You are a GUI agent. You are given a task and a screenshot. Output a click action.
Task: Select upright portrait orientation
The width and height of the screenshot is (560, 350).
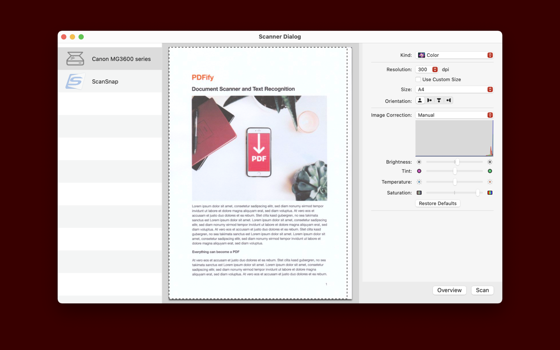tap(420, 101)
